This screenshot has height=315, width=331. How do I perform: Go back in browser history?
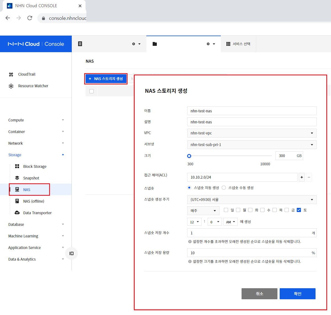[x=8, y=18]
